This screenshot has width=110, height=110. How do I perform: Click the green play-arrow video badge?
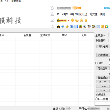pos(107,27)
